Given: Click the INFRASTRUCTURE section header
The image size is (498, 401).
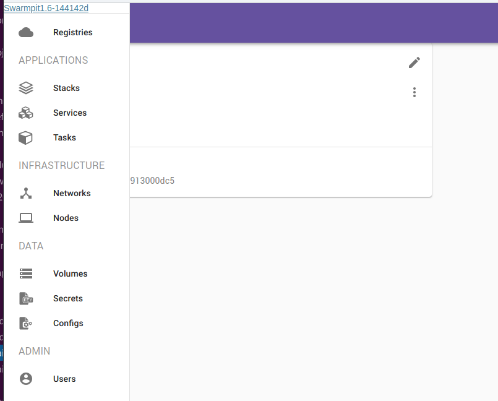Looking at the screenshot, I should click(x=61, y=165).
